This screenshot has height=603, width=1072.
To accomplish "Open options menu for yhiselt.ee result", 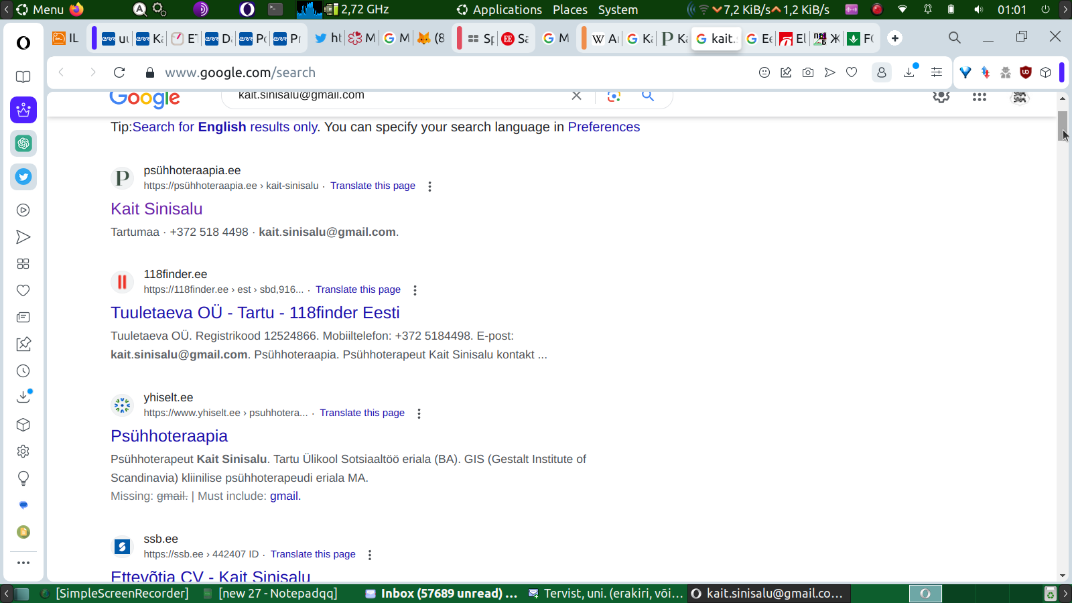I will tap(419, 413).
